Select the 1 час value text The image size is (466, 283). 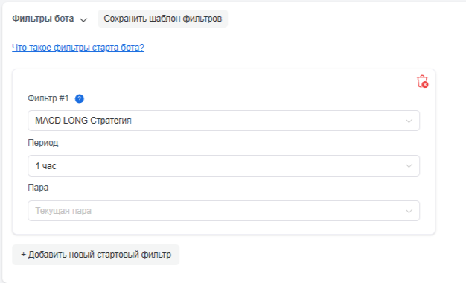coord(45,166)
